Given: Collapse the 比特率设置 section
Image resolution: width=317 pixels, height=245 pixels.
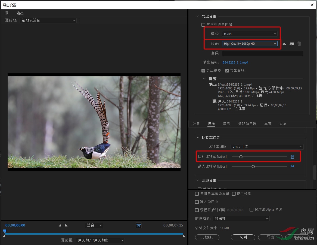Looking at the screenshot, I should point(198,138).
